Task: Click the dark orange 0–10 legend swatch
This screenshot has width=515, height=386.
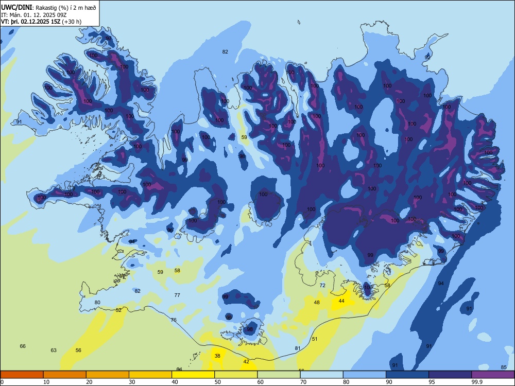Action: (22, 375)
